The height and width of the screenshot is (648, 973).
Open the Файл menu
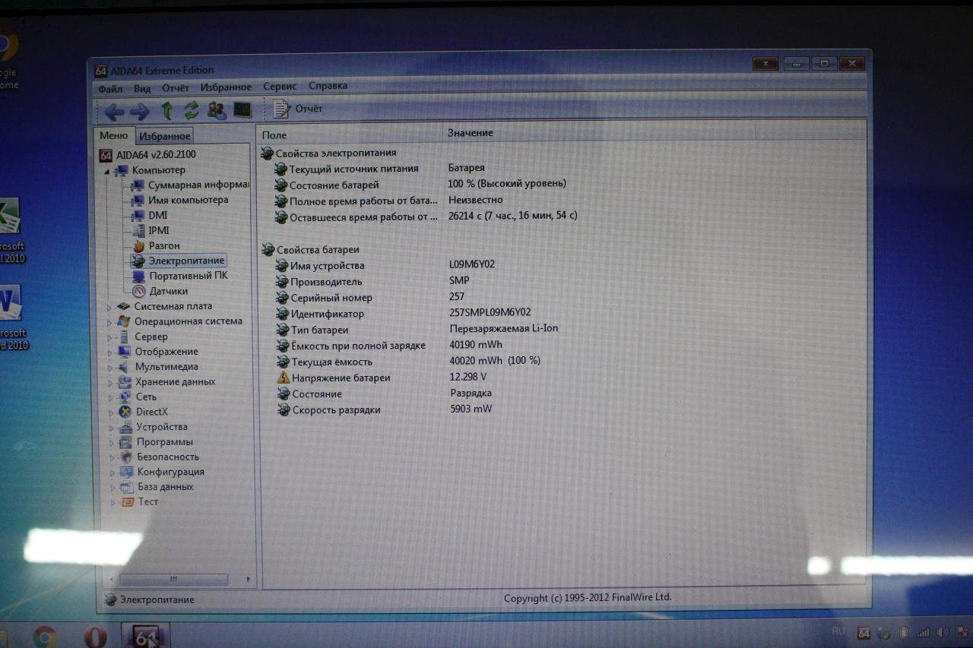[x=110, y=88]
